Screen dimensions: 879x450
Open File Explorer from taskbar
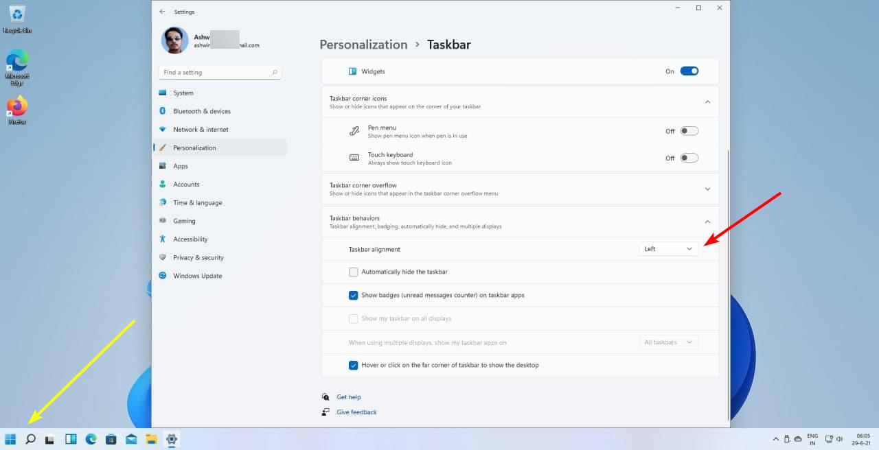151,439
